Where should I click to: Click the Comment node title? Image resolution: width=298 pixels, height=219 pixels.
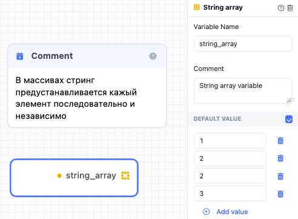pyautogui.click(x=52, y=56)
